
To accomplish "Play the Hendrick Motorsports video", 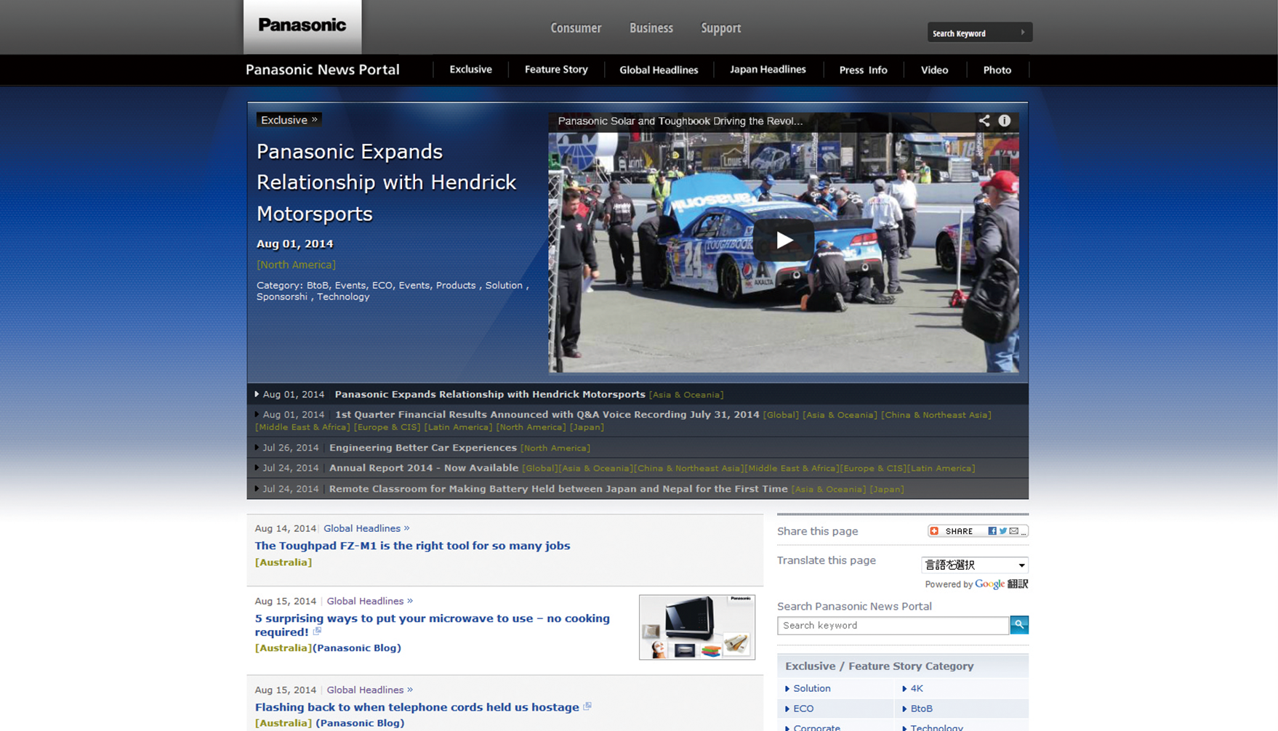I will tap(783, 241).
